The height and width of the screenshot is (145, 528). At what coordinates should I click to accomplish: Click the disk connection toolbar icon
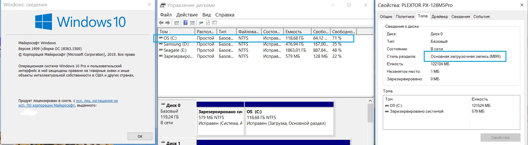(201, 23)
